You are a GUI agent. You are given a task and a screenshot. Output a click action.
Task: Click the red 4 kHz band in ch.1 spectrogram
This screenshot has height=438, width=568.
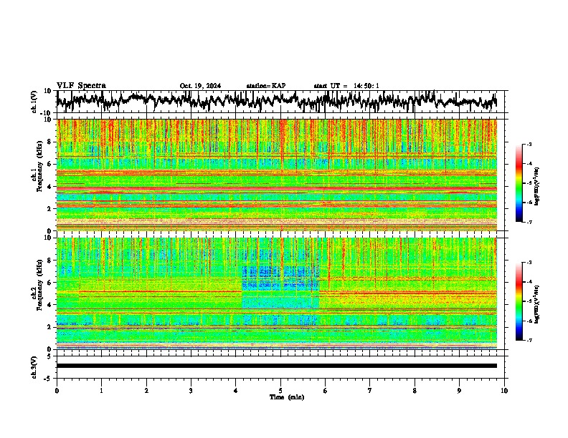coord(276,189)
